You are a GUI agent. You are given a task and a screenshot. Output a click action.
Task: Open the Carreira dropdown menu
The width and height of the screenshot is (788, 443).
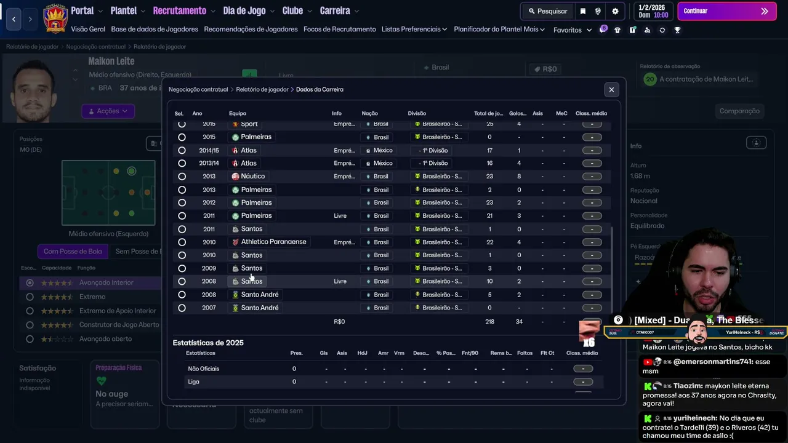click(339, 11)
